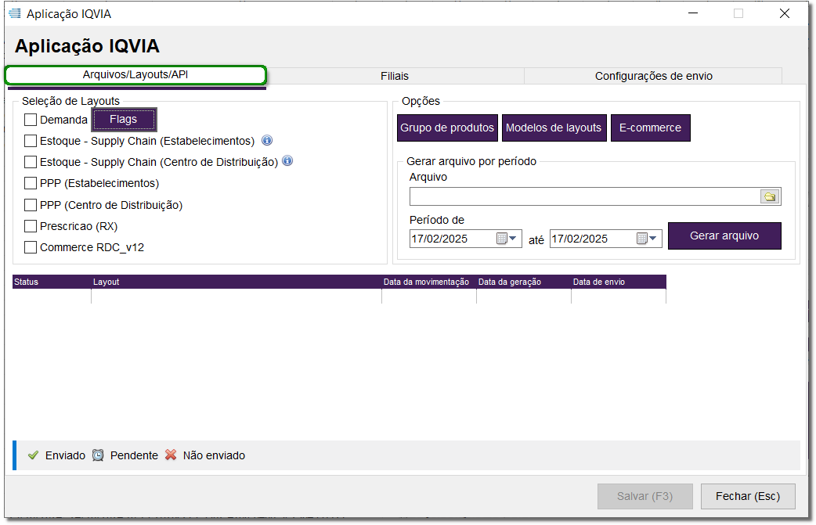Image resolution: width=816 pixels, height=525 pixels.
Task: Switch to the Arquivos/Layouts/API tab
Action: pos(135,75)
